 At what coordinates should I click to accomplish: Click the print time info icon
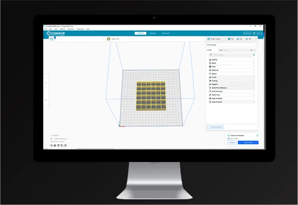tap(257, 135)
